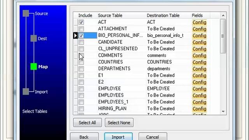
Task: Open Config for the EMPLOYEES_1 table
Action: [x=200, y=102]
